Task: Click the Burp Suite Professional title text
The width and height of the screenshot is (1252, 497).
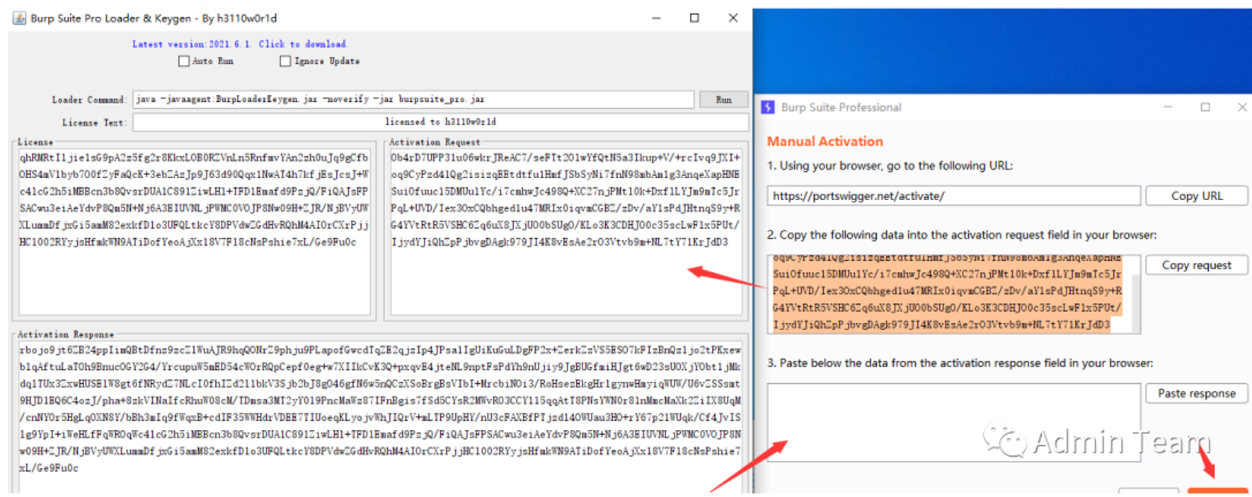Action: [841, 107]
